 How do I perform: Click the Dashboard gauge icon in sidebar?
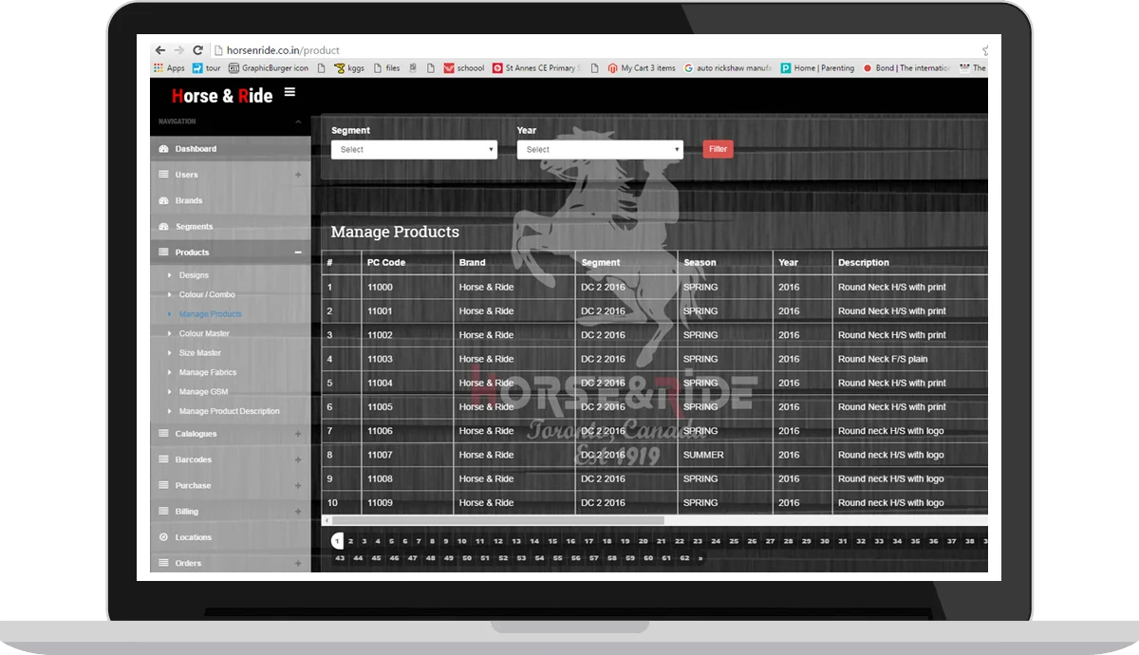[x=163, y=149]
